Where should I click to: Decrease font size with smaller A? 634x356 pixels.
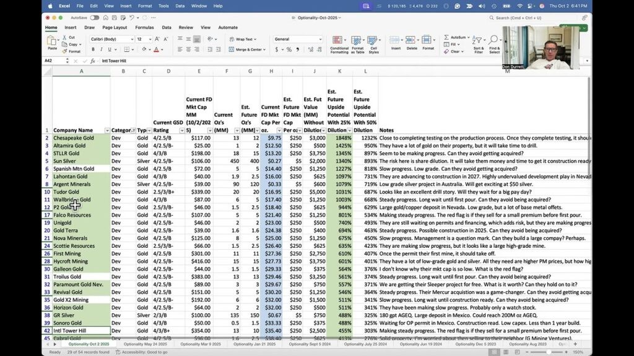tap(166, 39)
